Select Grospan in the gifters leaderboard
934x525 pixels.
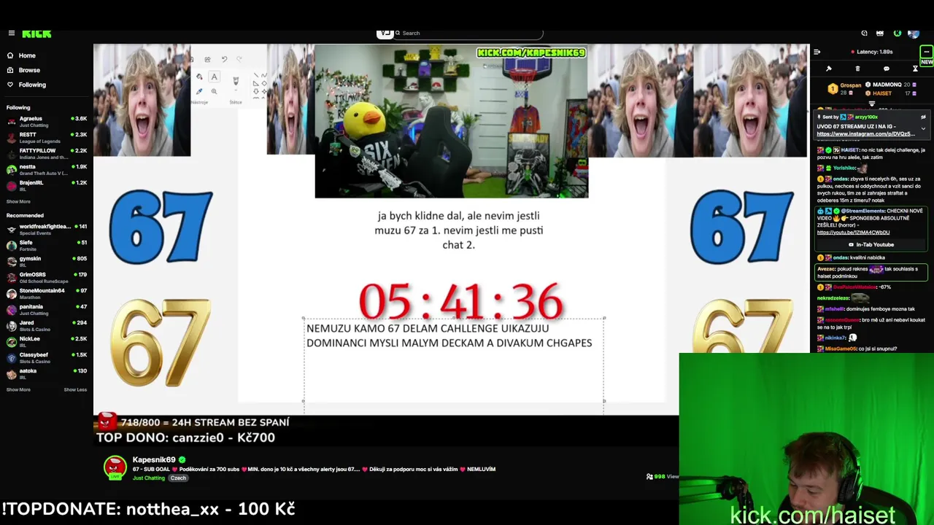[x=850, y=85]
